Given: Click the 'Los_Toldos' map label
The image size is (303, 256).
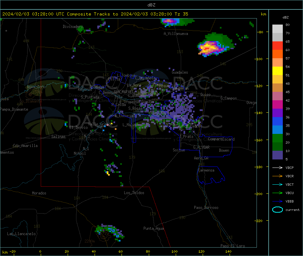Looking at the screenshot, I should (x=134, y=193).
